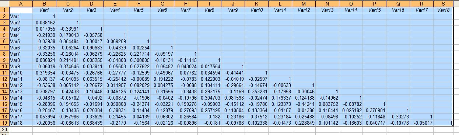Select the cell containing 0.319354
Screen dimensions: 459x135
[44, 73]
